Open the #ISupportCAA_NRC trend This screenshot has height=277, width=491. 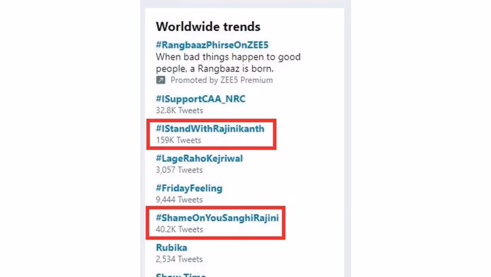(x=200, y=99)
